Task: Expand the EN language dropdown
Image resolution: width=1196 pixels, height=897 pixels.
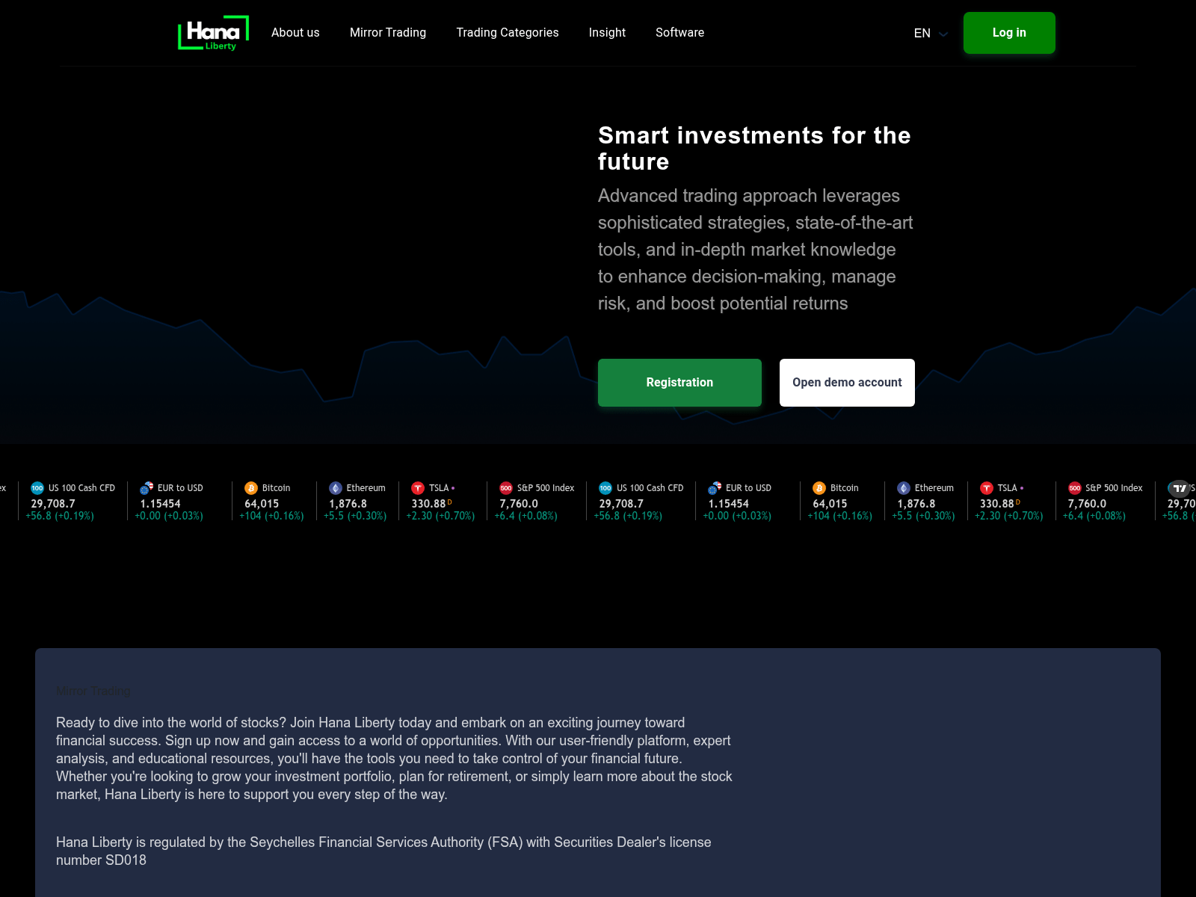Action: click(931, 33)
